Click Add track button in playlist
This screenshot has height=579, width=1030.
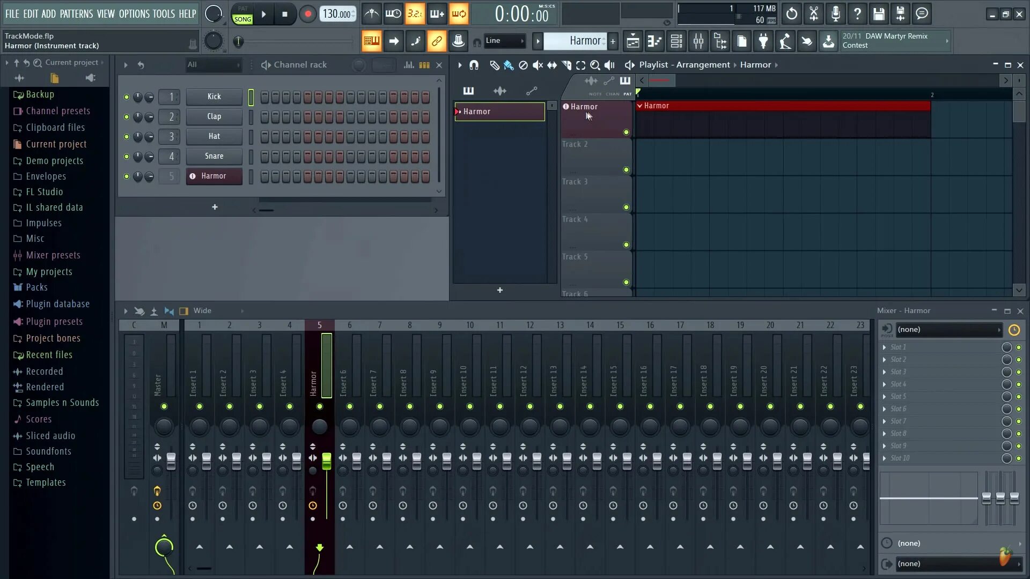point(500,291)
